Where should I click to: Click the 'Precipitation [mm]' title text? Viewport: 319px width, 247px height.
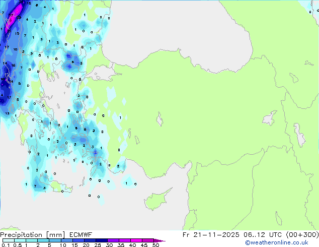click(32, 235)
